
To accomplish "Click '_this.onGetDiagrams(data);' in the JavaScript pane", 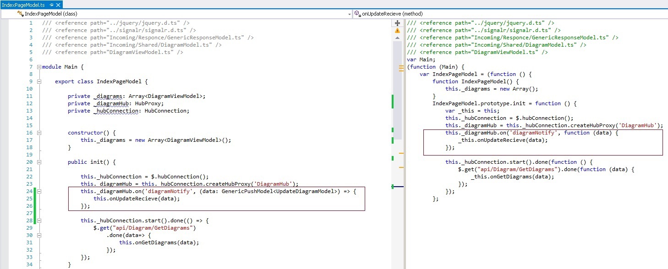I will [513, 177].
